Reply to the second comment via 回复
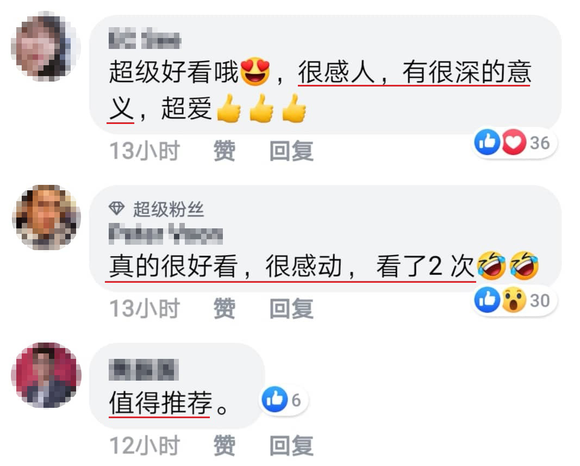 291,309
